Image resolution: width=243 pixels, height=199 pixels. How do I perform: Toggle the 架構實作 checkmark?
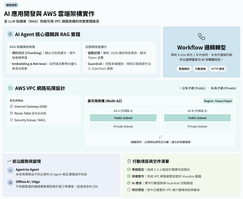129,176
